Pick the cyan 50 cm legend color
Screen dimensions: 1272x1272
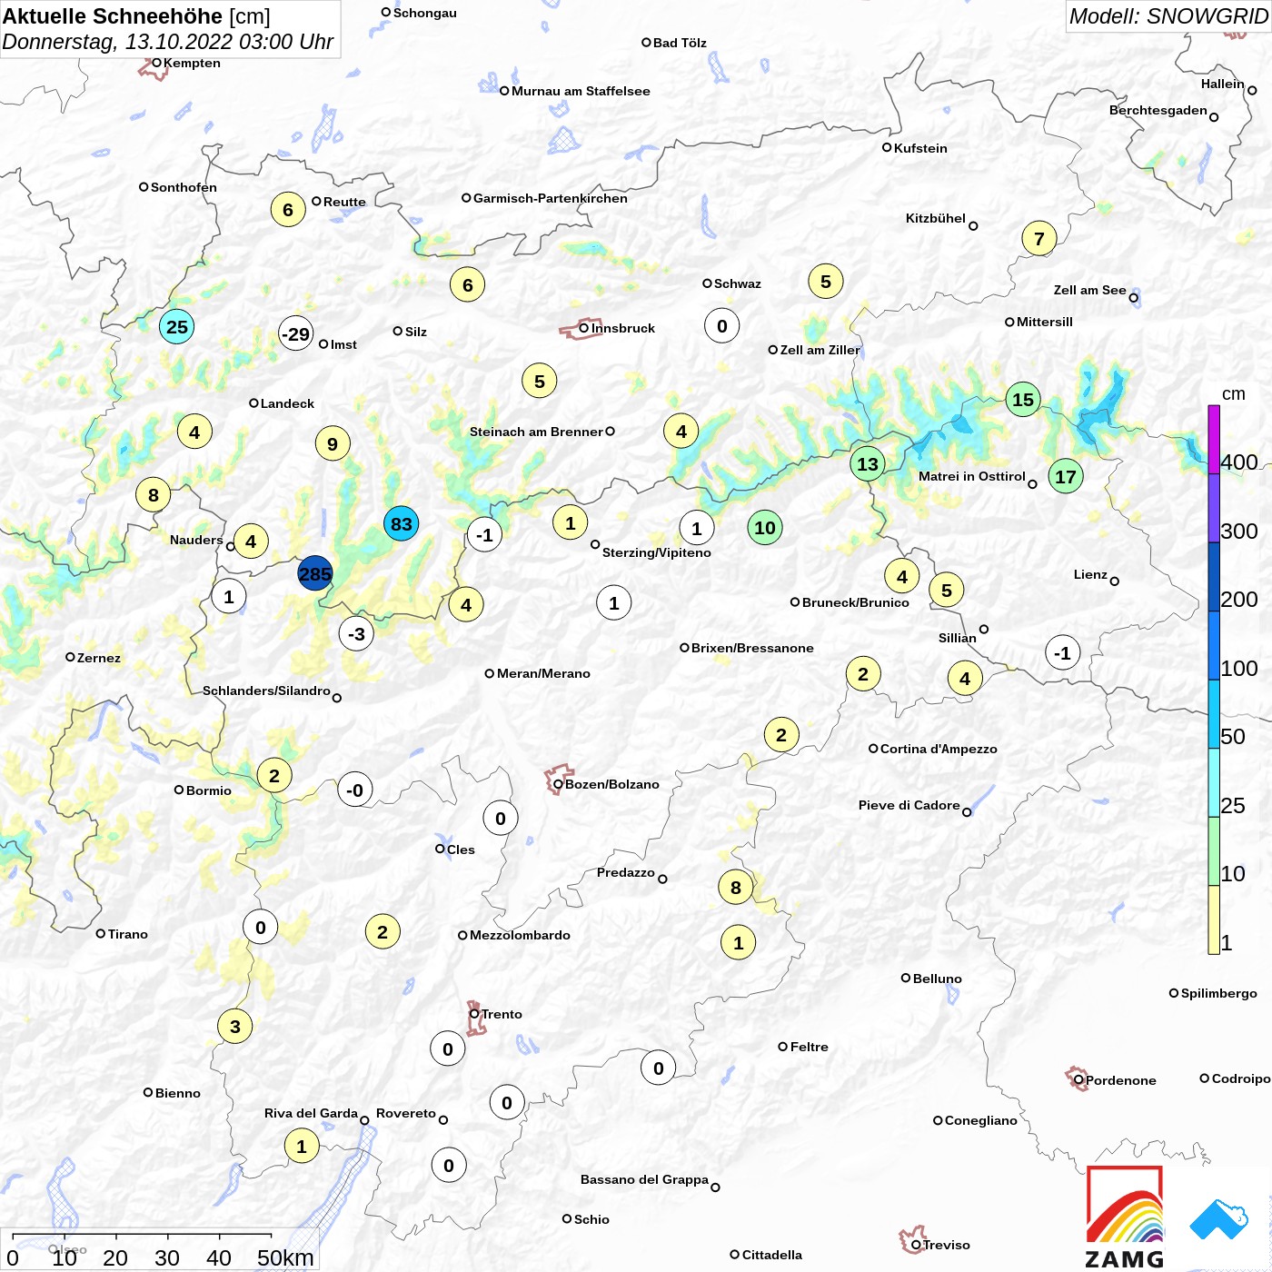click(x=1213, y=714)
